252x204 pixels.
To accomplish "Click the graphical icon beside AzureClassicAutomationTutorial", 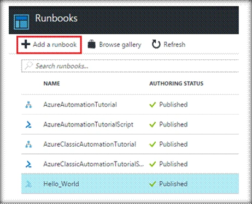I will [28, 145].
